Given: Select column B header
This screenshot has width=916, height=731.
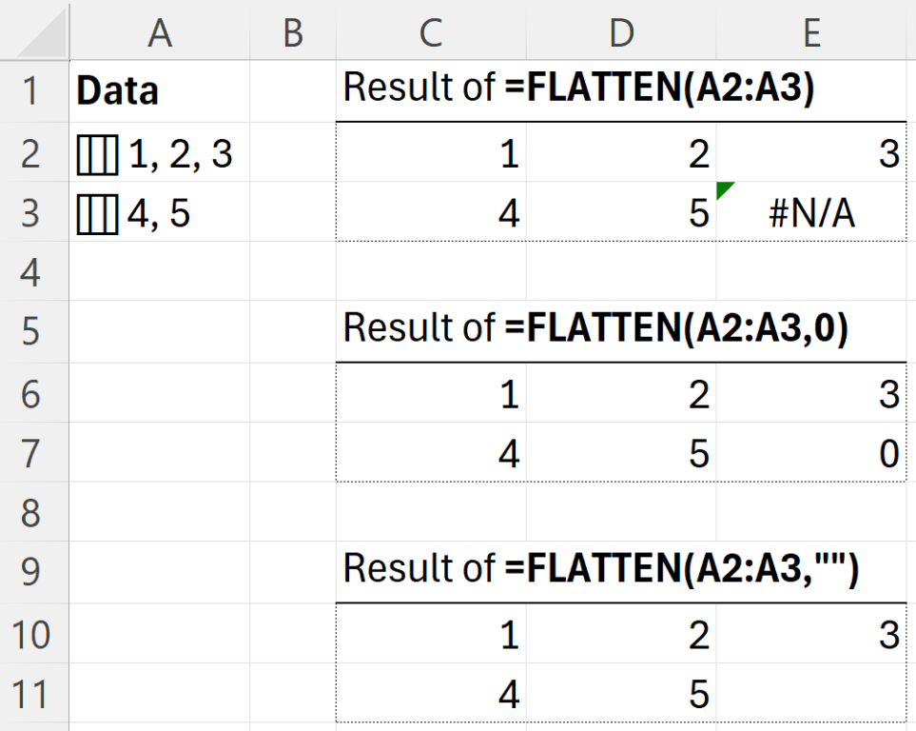Looking at the screenshot, I should click(293, 32).
